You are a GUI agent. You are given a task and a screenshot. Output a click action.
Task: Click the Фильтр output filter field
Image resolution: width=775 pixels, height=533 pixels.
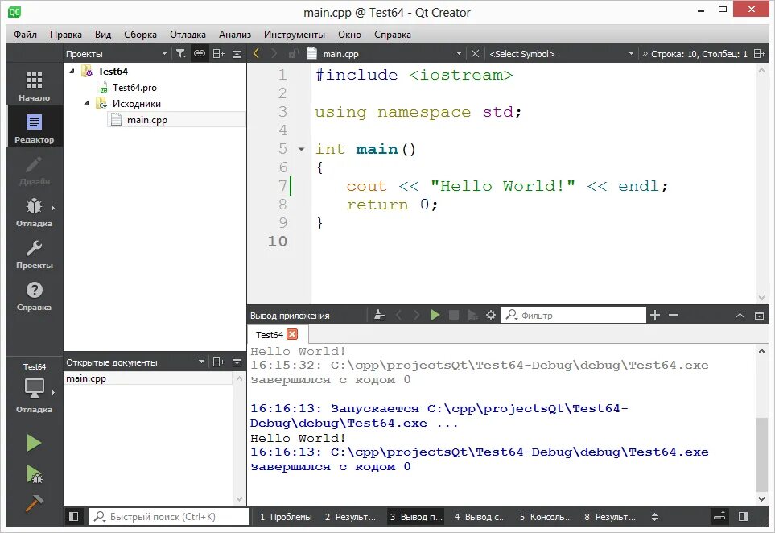573,315
